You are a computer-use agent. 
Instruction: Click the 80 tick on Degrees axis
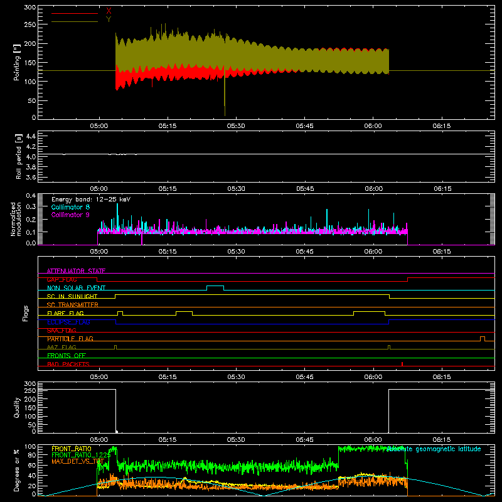point(33,454)
